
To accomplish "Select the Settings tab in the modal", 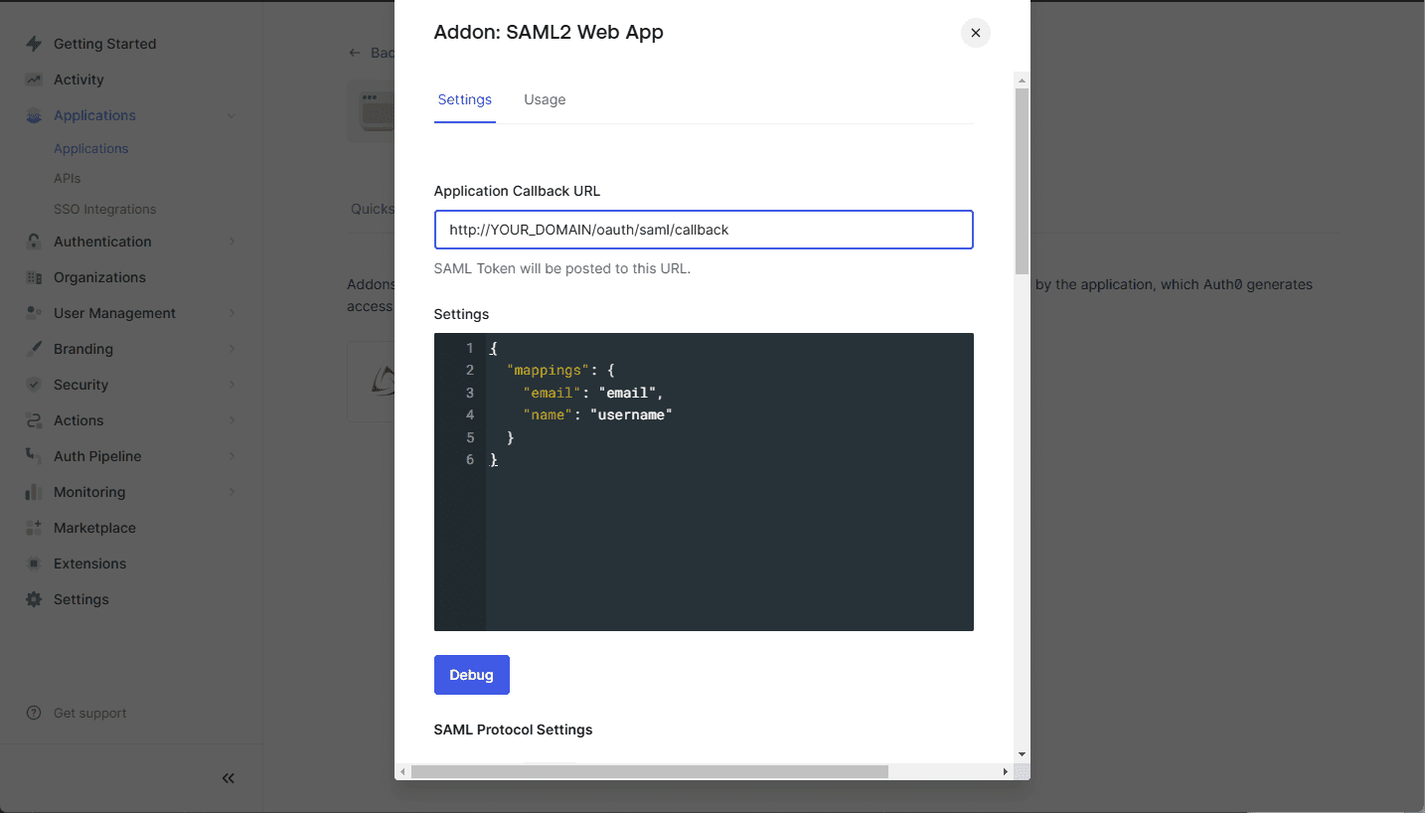I will [464, 99].
